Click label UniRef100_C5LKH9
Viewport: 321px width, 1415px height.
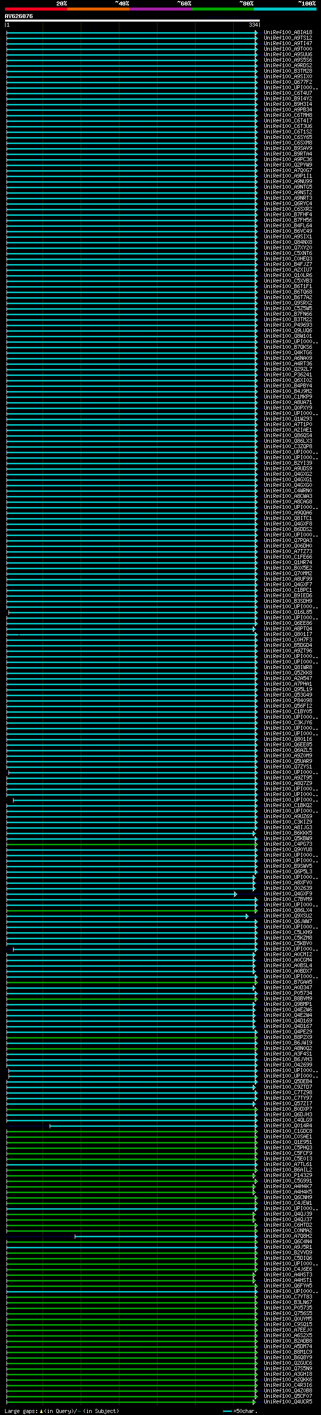[288, 932]
